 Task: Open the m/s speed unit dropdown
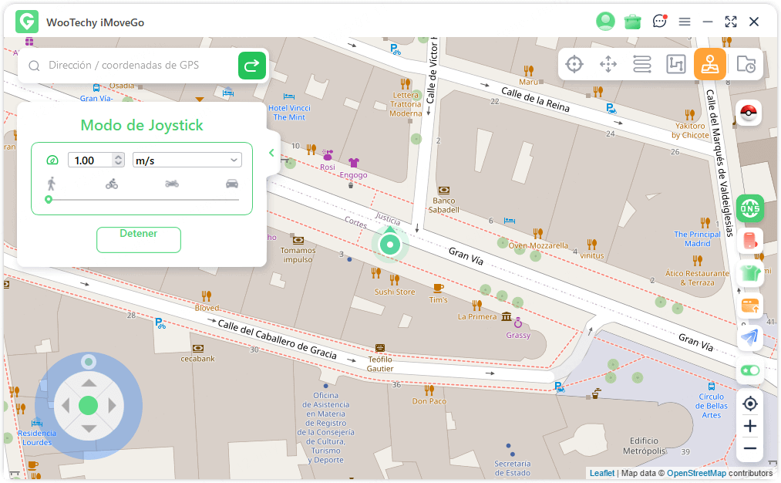pos(187,160)
